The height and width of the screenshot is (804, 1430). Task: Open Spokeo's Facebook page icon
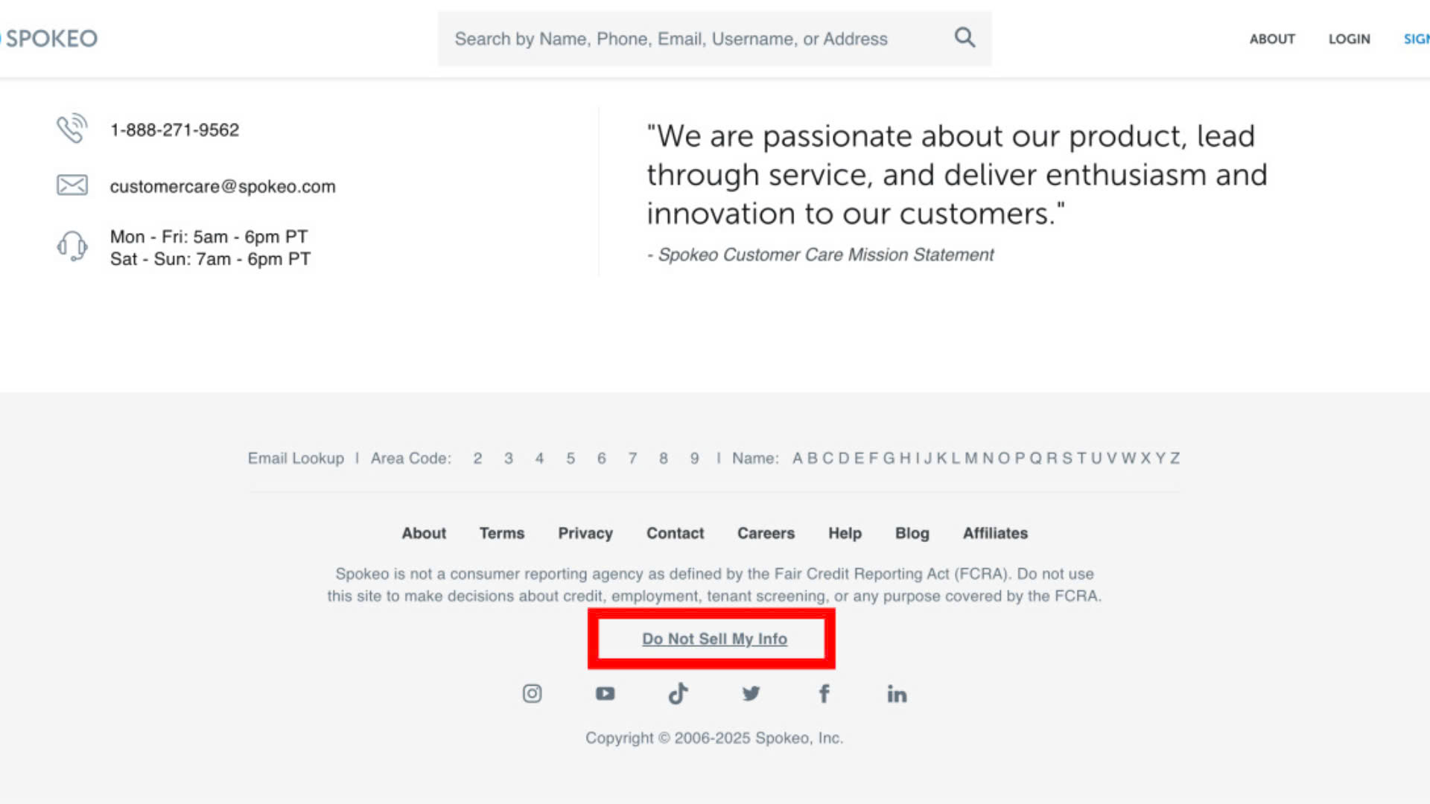point(824,694)
